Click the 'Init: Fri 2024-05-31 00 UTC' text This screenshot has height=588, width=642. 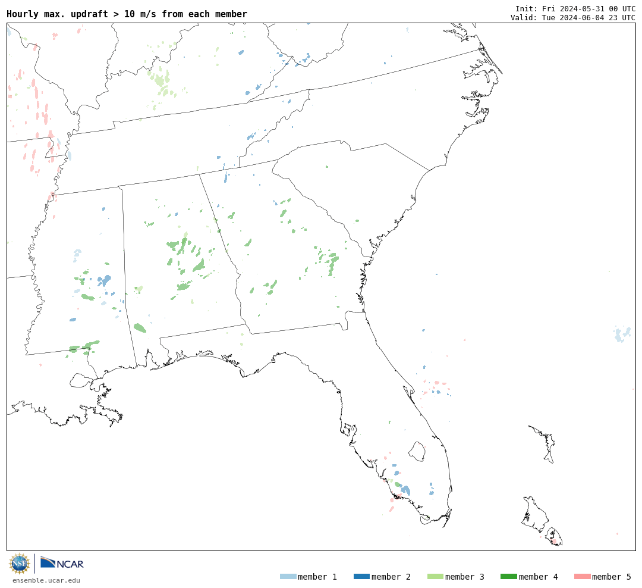coord(575,8)
